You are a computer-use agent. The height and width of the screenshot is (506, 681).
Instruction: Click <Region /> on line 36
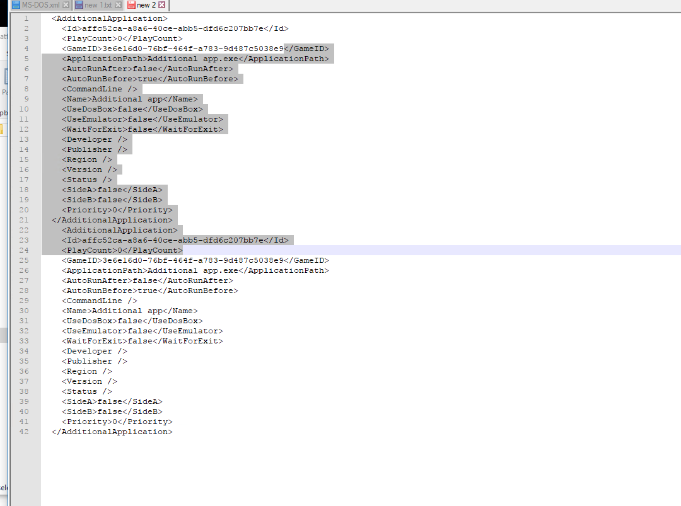87,372
